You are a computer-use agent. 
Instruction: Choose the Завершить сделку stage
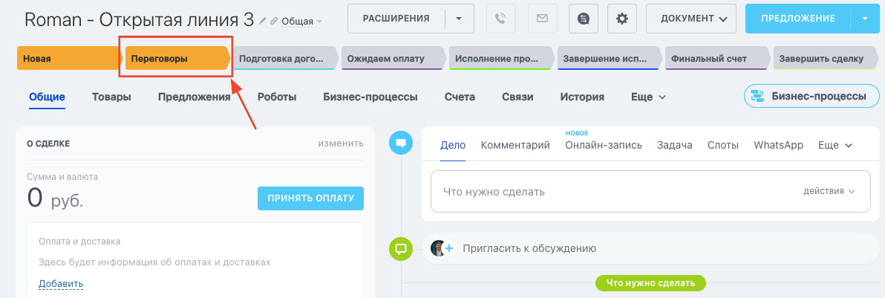(825, 58)
